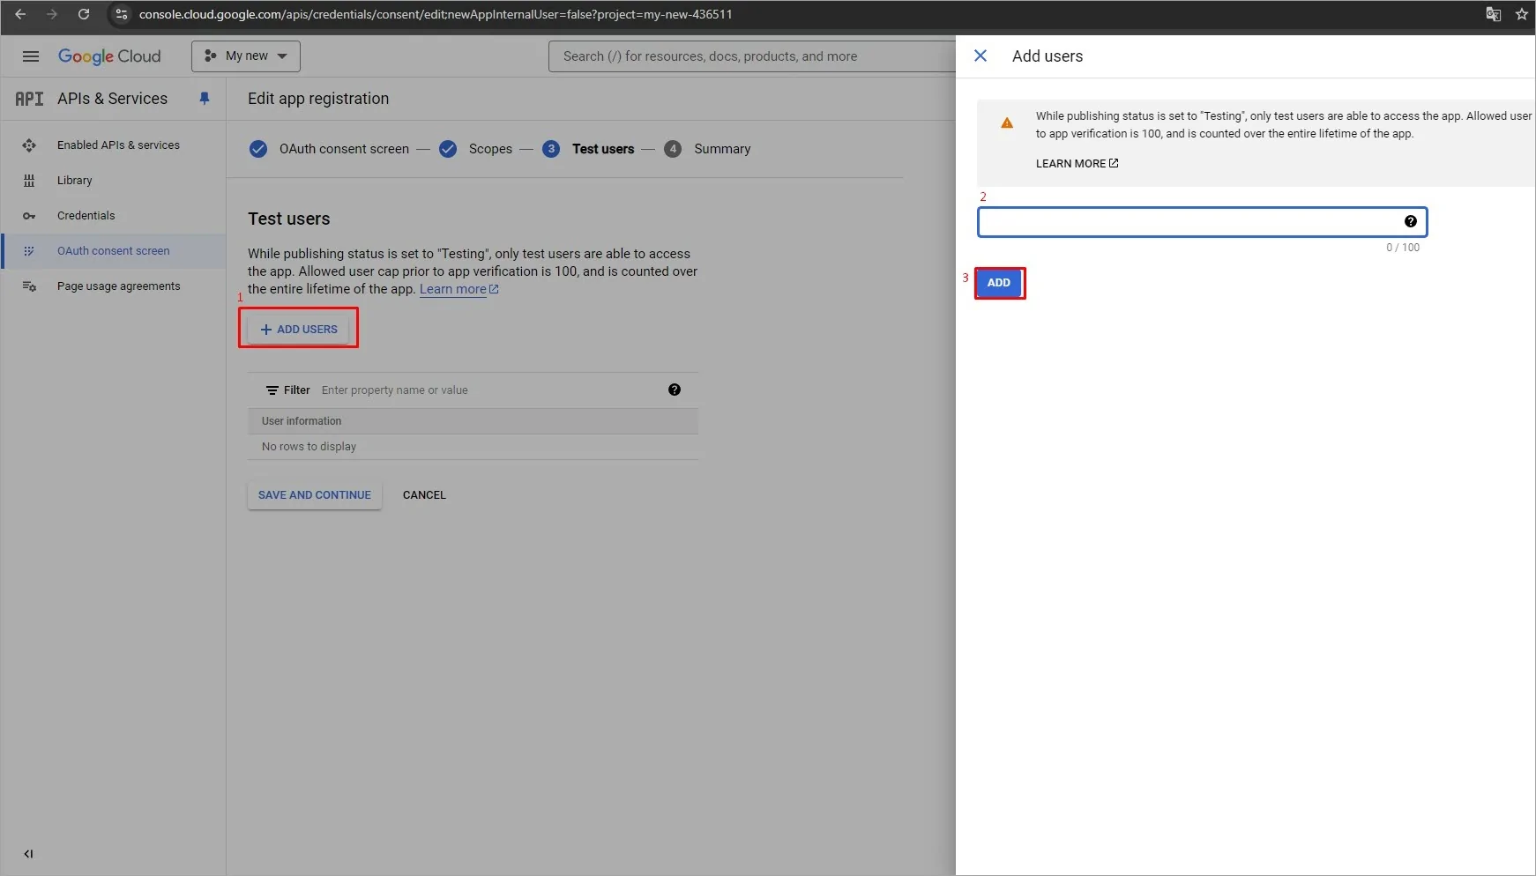Screen dimensions: 1536x876
Task: Open the My new project selector
Action: [245, 56]
